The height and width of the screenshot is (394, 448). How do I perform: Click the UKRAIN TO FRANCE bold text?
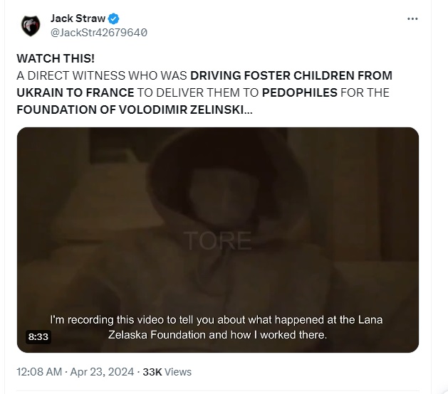pyautogui.click(x=75, y=92)
